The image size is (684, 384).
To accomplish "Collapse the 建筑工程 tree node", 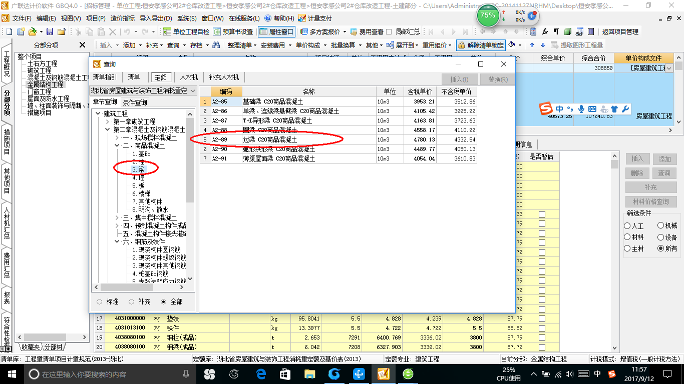I will (x=99, y=113).
